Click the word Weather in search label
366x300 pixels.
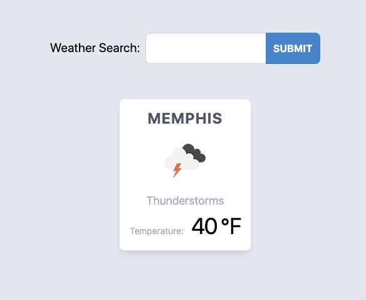click(73, 48)
